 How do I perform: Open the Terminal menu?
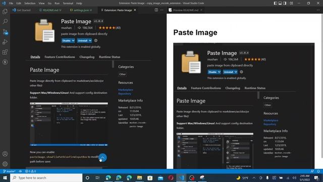tap(68, 4)
